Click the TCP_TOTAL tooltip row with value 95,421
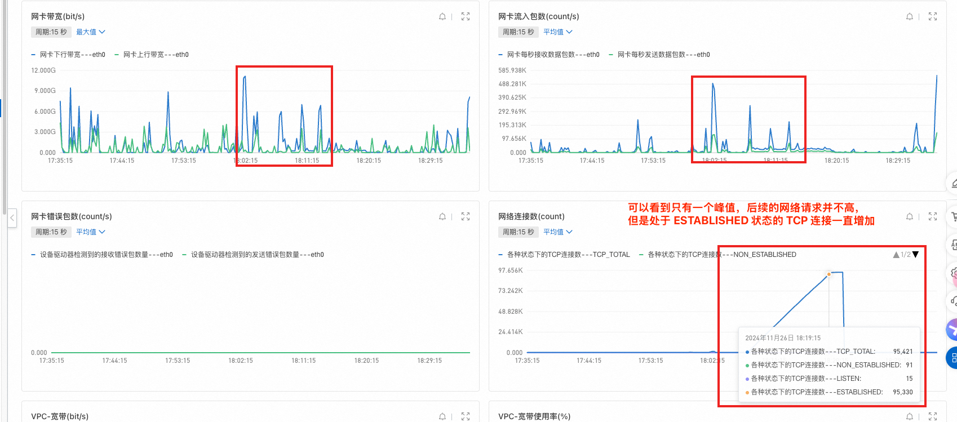This screenshot has height=422, width=957. pos(829,352)
